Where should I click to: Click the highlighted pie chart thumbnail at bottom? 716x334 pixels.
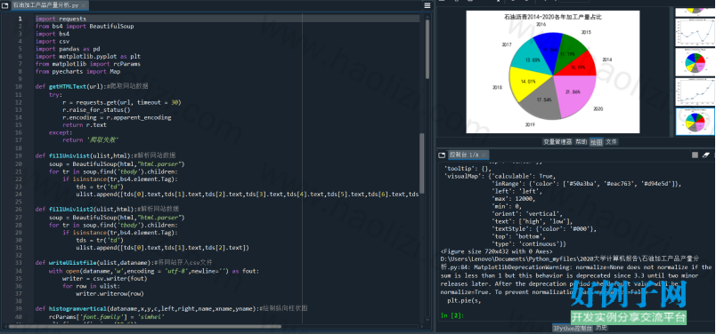(695, 121)
